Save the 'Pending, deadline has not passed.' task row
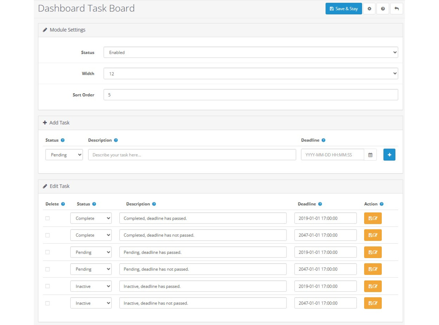Screen dimensions: 439x325 [373, 269]
